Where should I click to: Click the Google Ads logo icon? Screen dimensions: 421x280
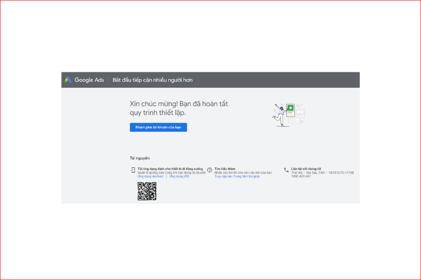(x=68, y=80)
